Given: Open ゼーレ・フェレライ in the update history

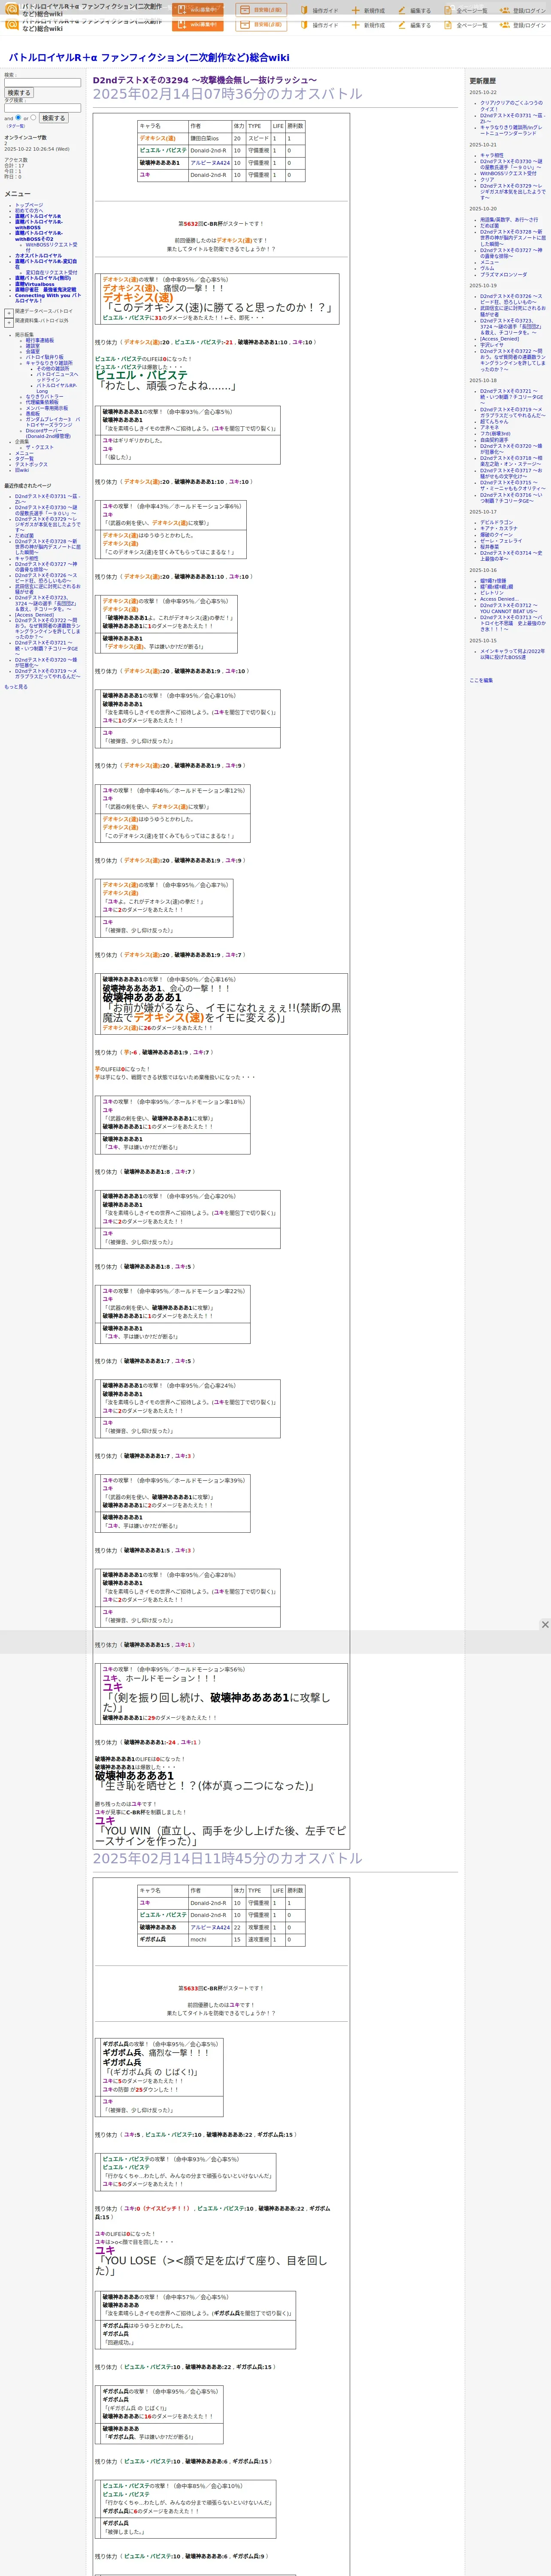Looking at the screenshot, I should pos(501,541).
